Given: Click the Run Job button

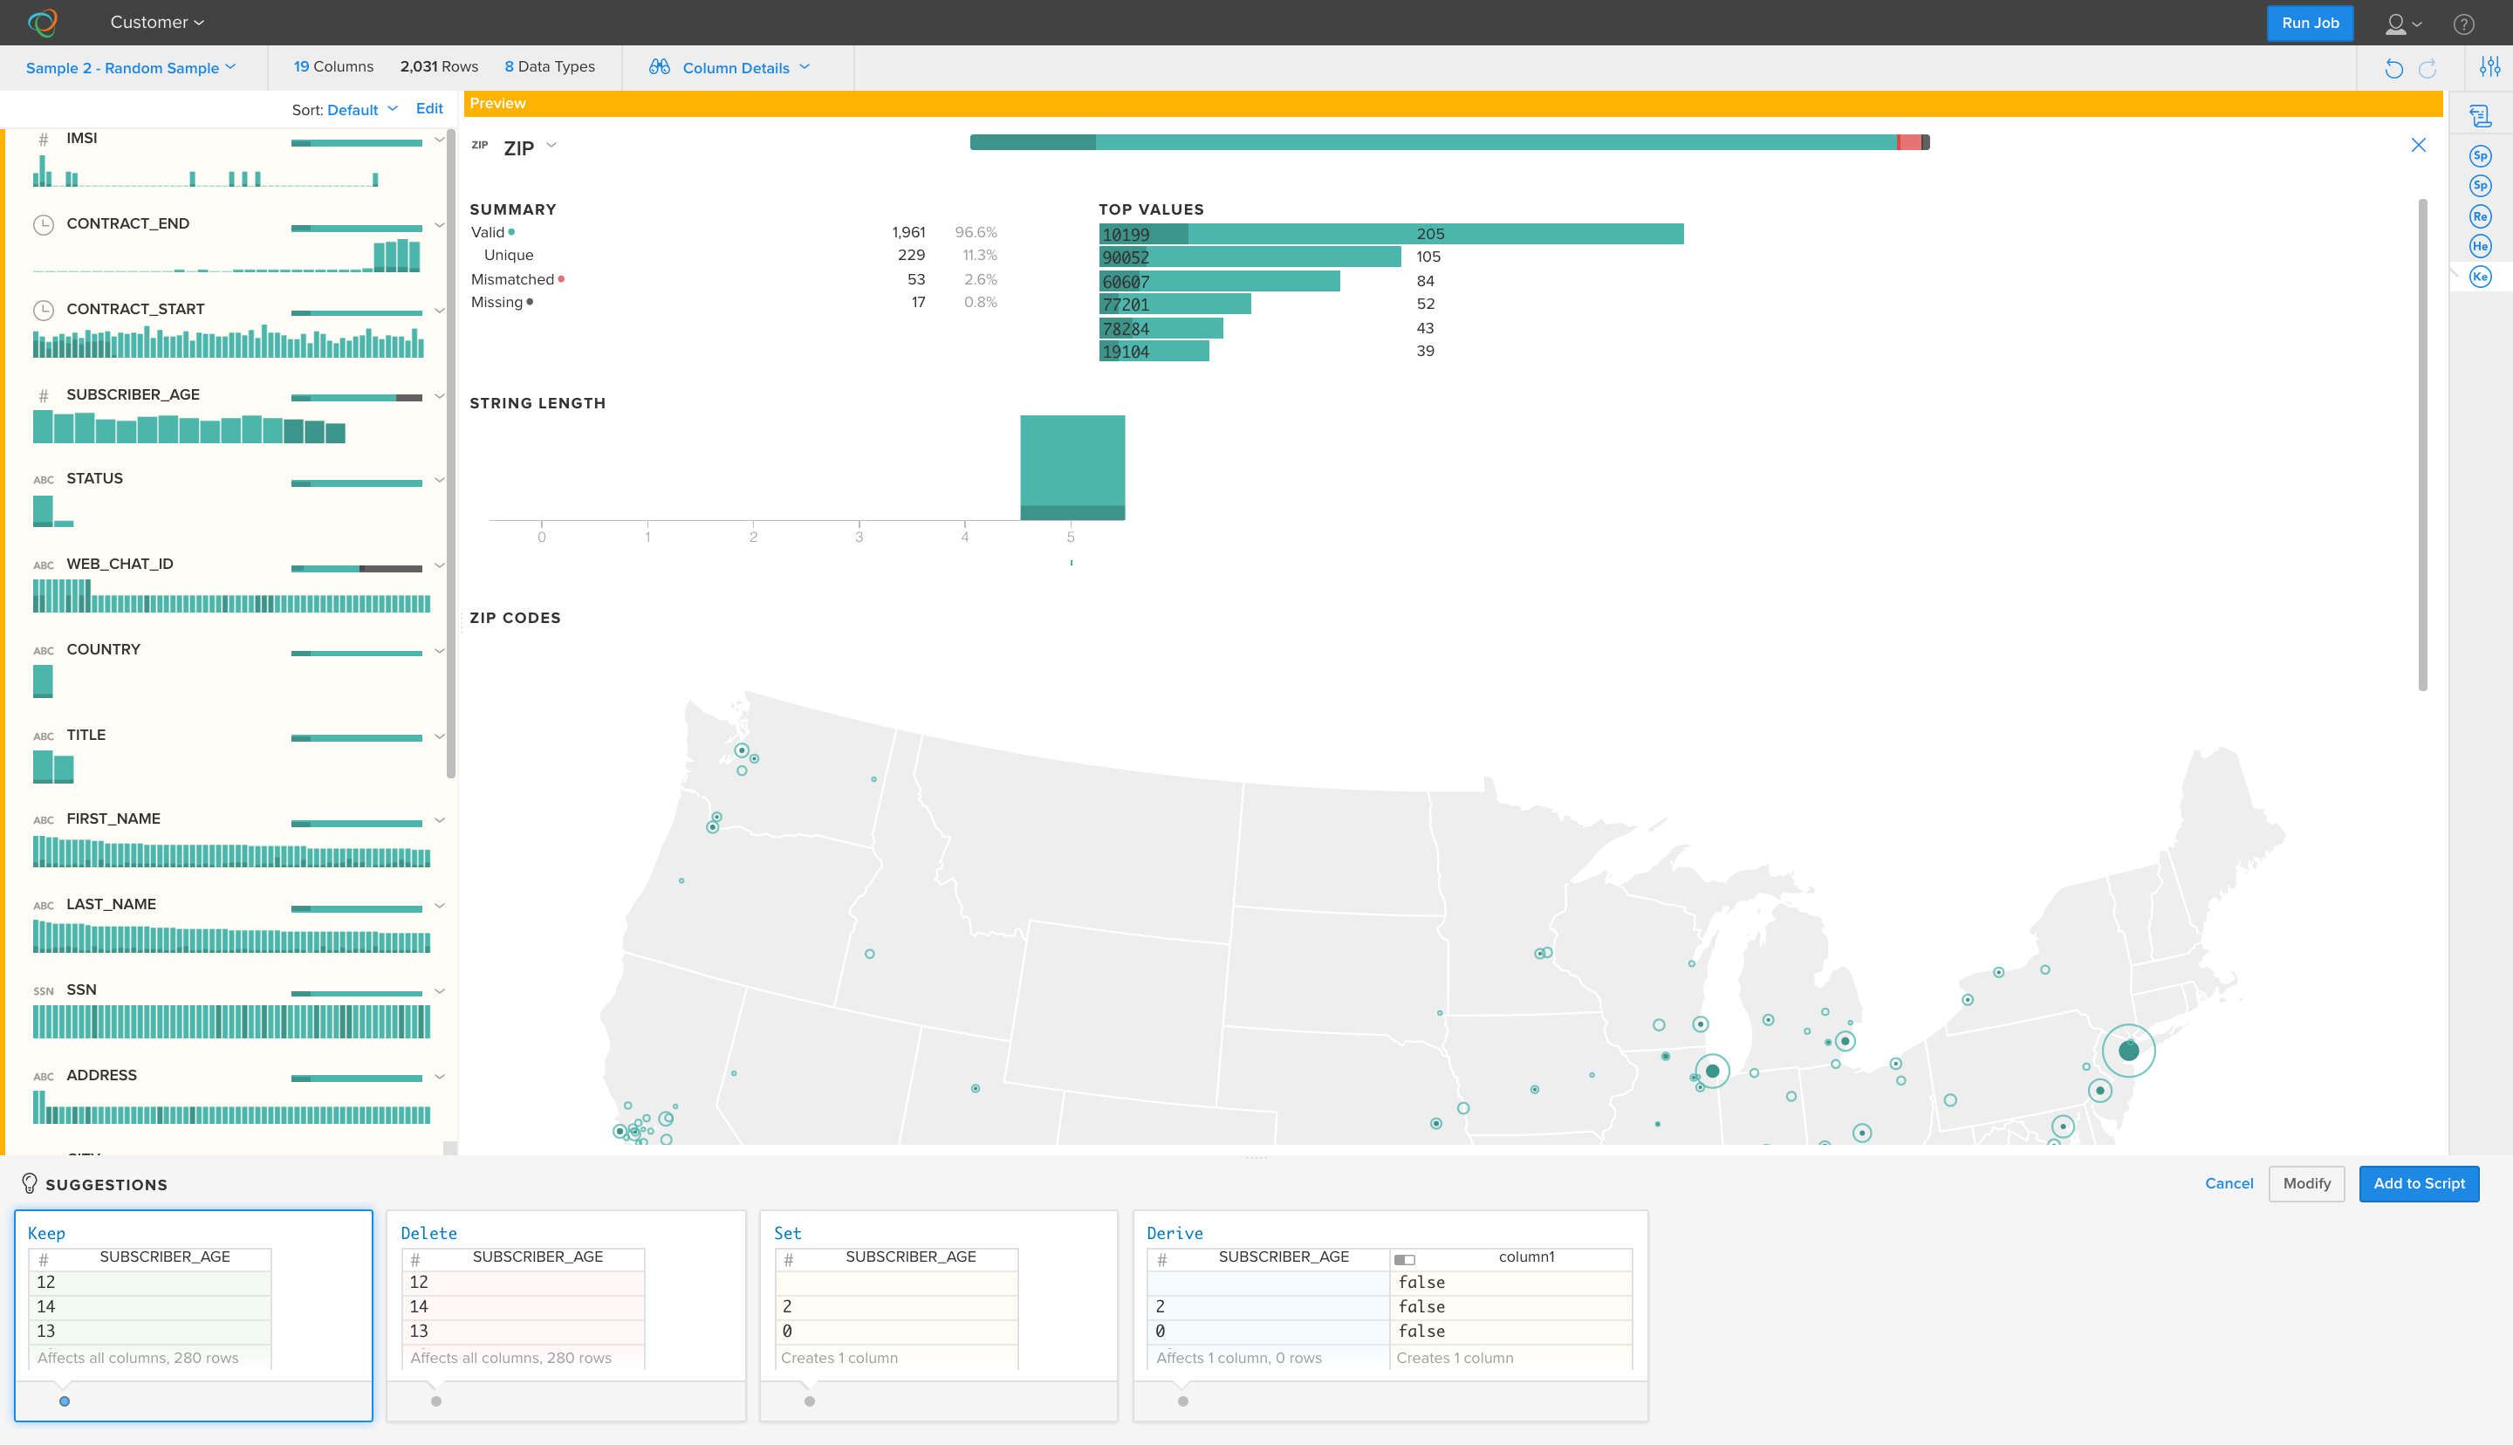Looking at the screenshot, I should [2310, 23].
